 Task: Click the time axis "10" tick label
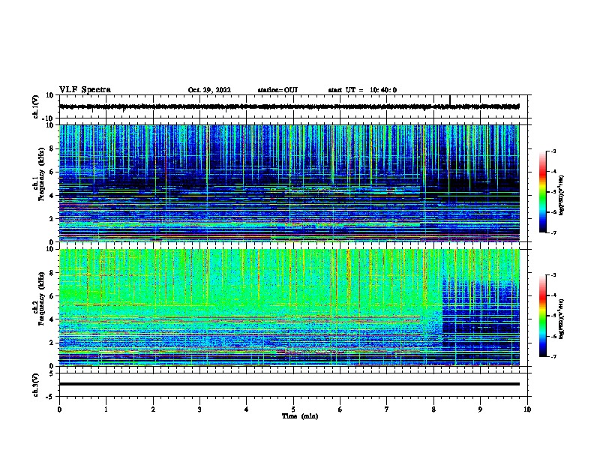[527, 409]
